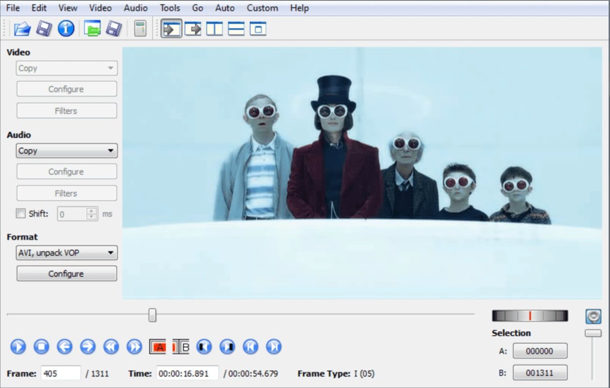
Task: Open the File menu
Action: (x=13, y=8)
